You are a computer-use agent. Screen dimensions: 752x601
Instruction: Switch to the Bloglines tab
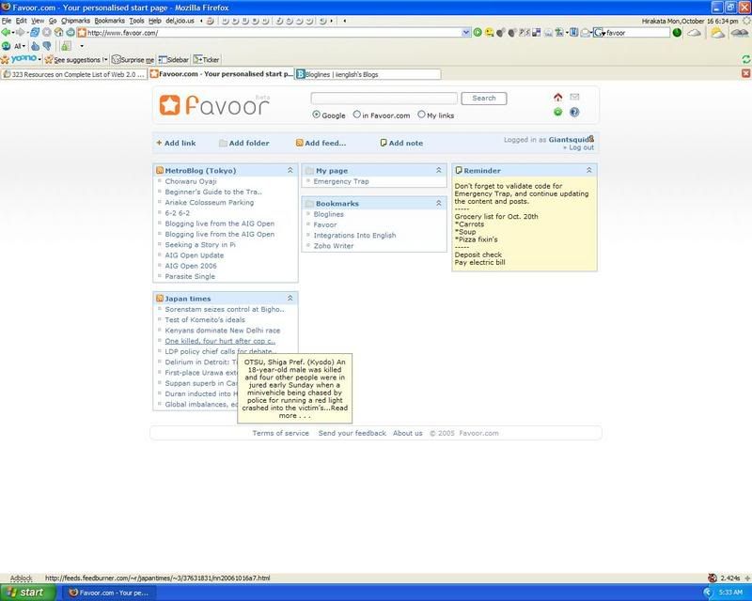tap(368, 74)
